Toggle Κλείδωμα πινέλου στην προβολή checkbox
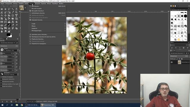This screenshot has height=107, width=190. [x=1, y=84]
